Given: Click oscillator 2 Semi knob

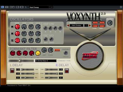Looking at the screenshot, I should (24, 33).
